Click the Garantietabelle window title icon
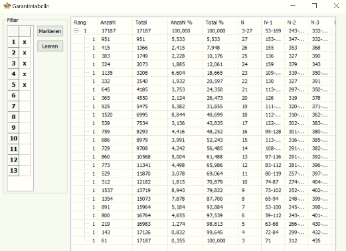 click(x=7, y=5)
